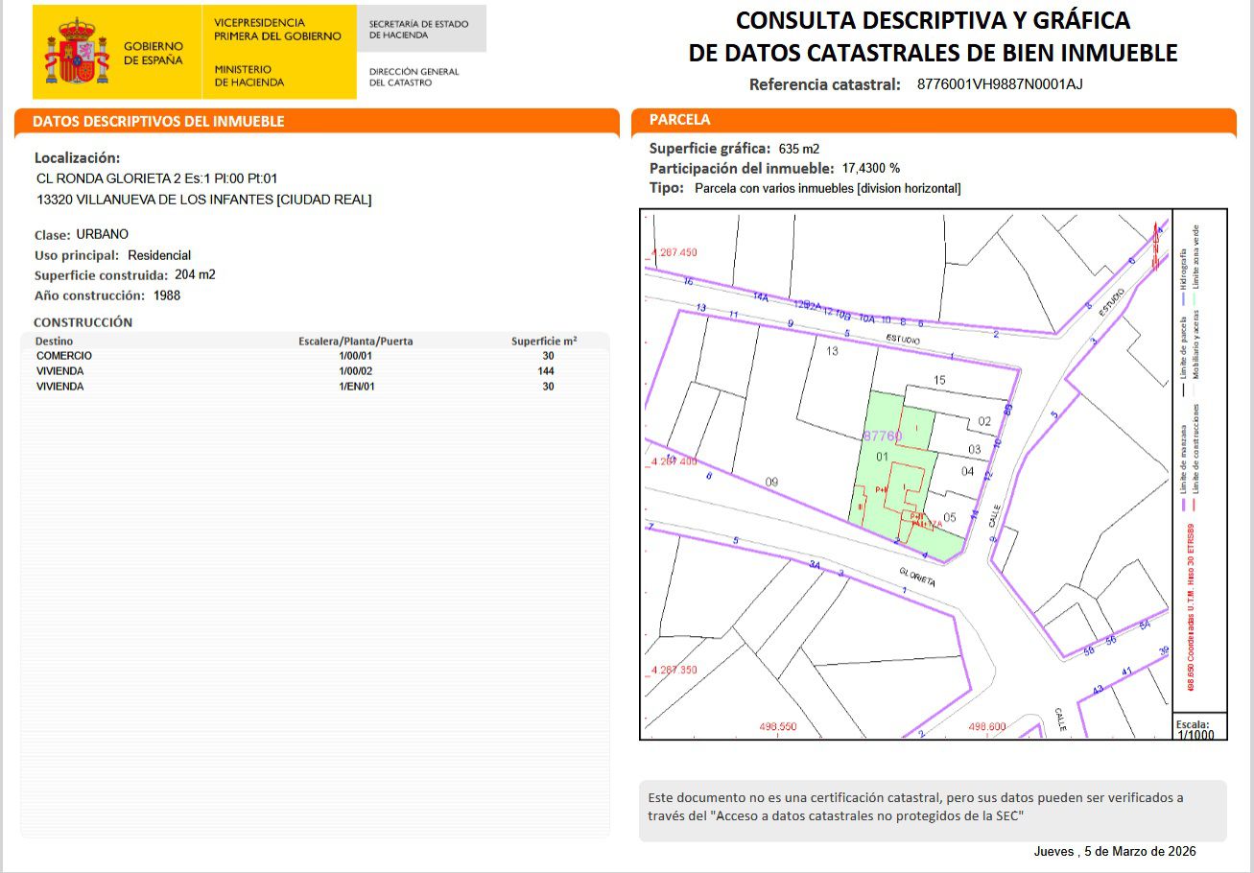The height and width of the screenshot is (873, 1254).
Task: Click the 'COMERCIO' row destination cell
Action: coord(64,356)
